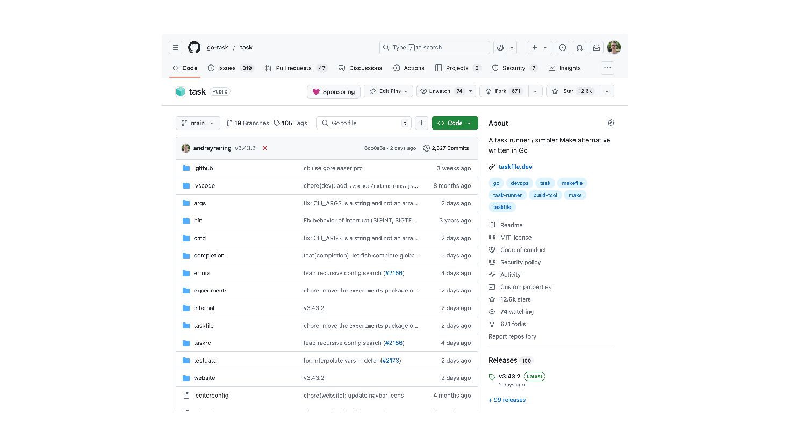This screenshot has height=445, width=790.
Task: Open commit 6cb0a5a link
Action: pyautogui.click(x=375, y=148)
